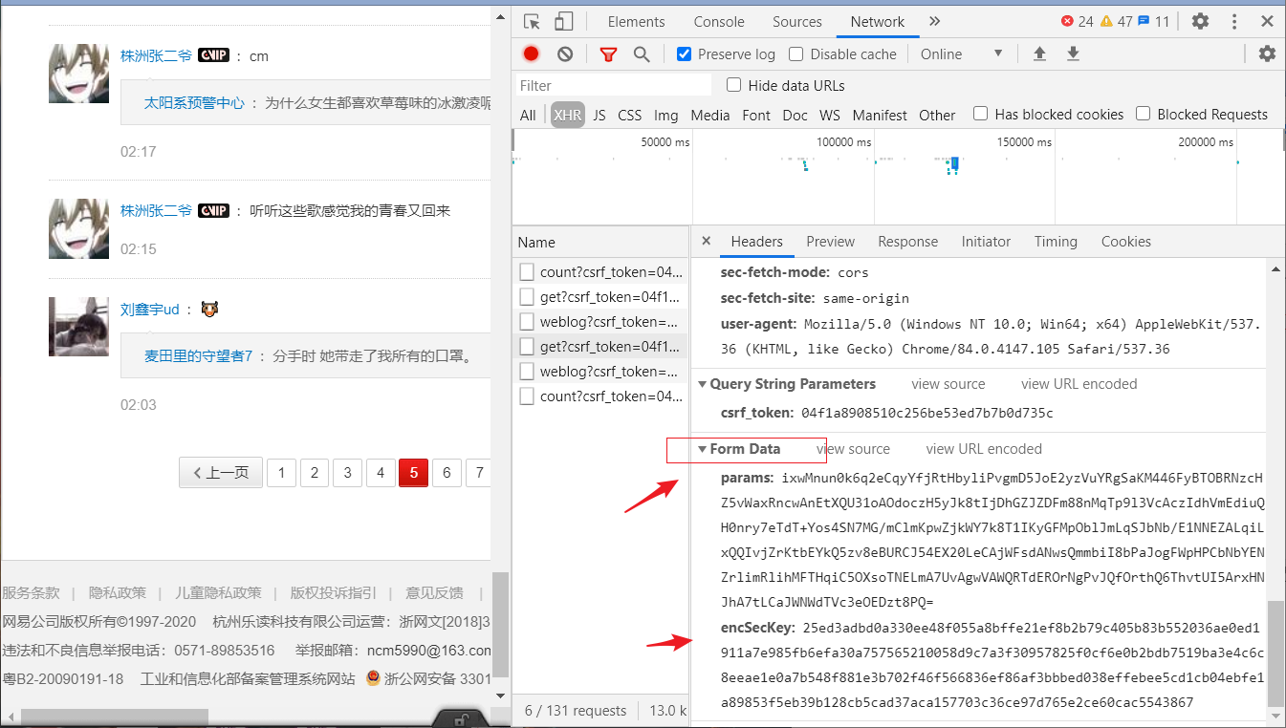
Task: Check Hide data URLs option
Action: pyautogui.click(x=734, y=85)
